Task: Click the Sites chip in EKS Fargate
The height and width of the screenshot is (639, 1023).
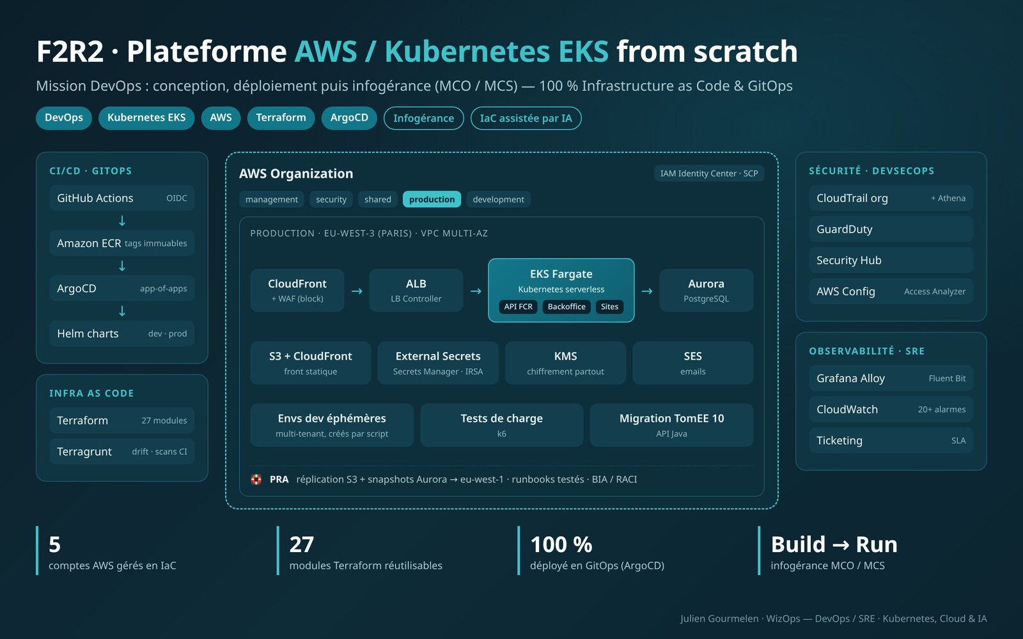Action: [609, 307]
